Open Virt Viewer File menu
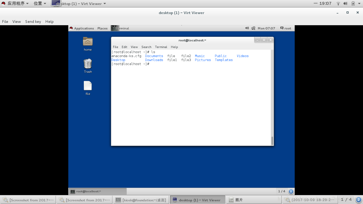The height and width of the screenshot is (204, 363). click(5, 22)
